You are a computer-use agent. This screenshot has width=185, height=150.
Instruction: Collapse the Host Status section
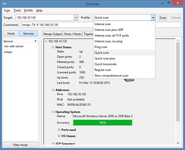tap(53, 47)
